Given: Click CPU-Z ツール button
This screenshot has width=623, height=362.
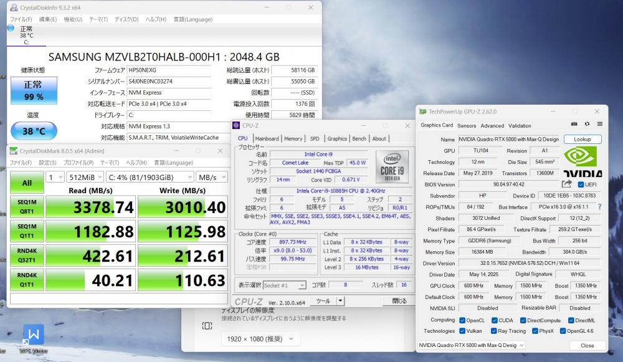Looking at the screenshot, I should (x=323, y=301).
